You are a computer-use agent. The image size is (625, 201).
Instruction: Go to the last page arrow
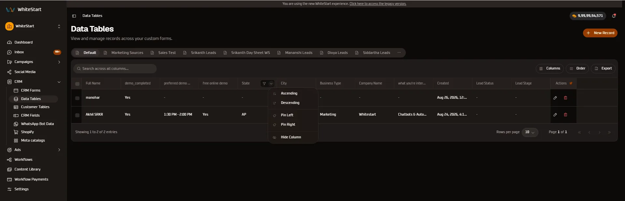point(609,132)
